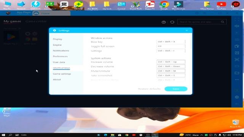
Task: Click the Increase volume shortcut field
Action: [x=171, y=62]
